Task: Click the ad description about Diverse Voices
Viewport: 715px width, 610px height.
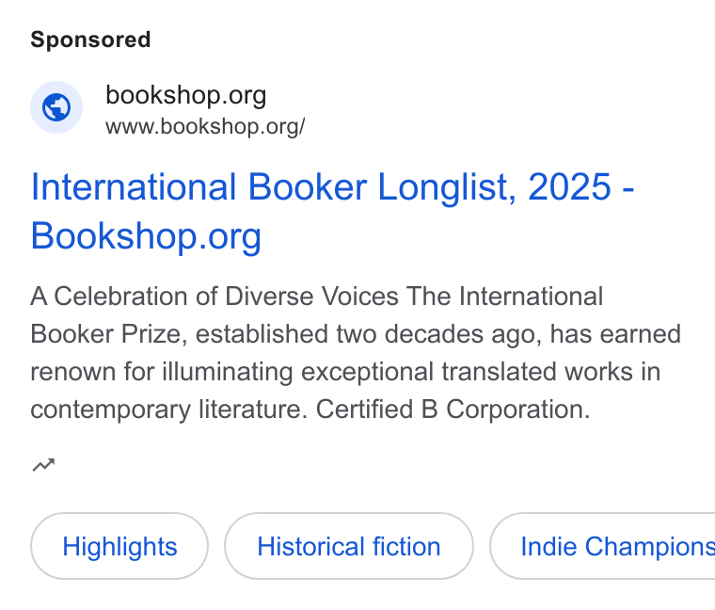Action: [x=356, y=353]
